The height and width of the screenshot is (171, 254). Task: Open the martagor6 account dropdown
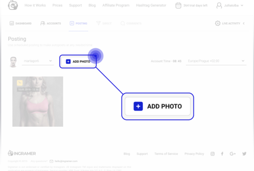click(x=38, y=61)
